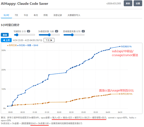The height and width of the screenshot is (127, 144).
Task: Go to previous page with 上页
Action: (x=6, y=40)
